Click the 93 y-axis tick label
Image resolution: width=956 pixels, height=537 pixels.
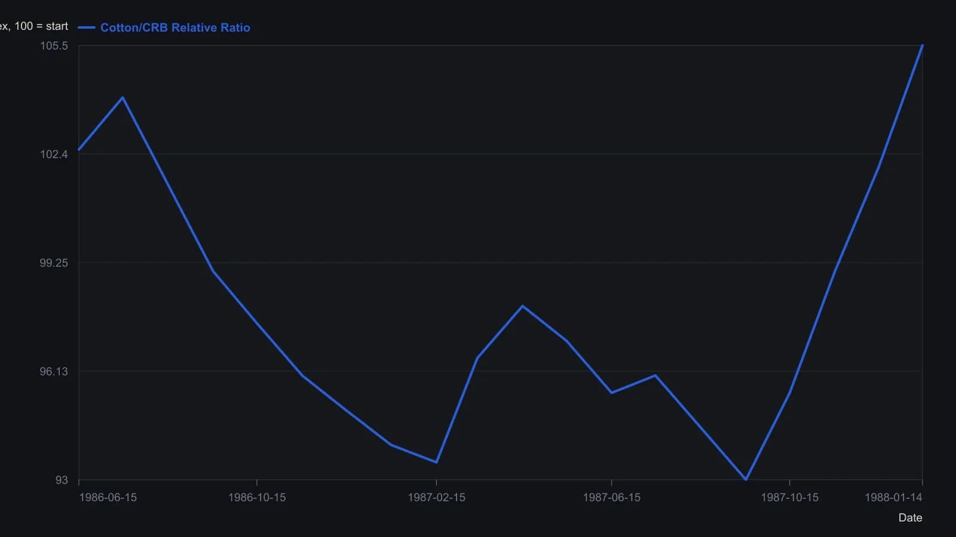point(62,480)
